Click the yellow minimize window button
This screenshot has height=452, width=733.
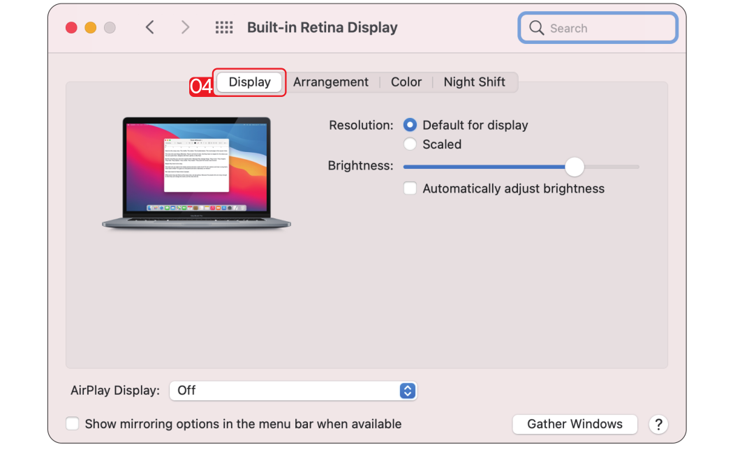click(x=90, y=28)
